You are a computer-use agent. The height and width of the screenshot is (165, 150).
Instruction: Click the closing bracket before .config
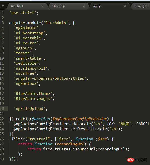coord(10,119)
